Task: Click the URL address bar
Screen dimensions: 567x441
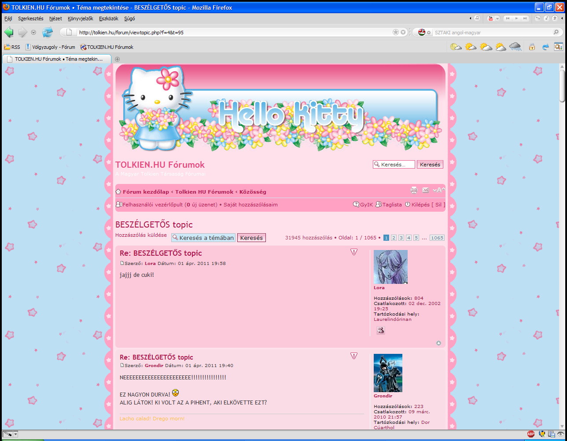Action: pos(235,32)
